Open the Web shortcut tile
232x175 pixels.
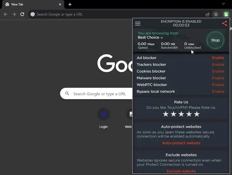coord(129,118)
